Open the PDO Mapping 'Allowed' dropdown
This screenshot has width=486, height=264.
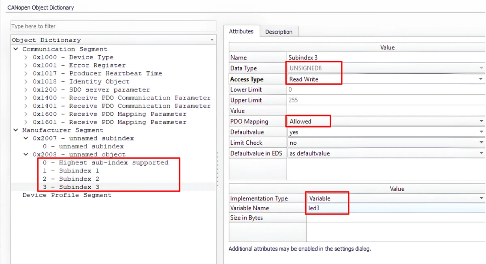pos(386,121)
